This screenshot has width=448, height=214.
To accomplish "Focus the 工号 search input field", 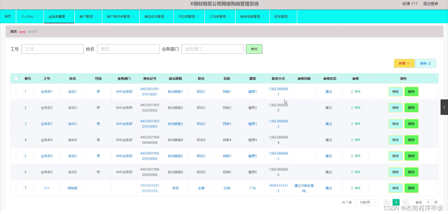I will click(53, 49).
